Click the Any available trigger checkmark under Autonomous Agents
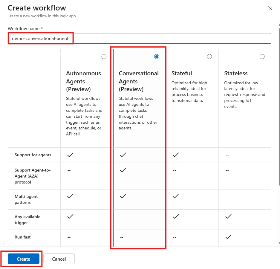The image size is (280, 269). tap(70, 216)
